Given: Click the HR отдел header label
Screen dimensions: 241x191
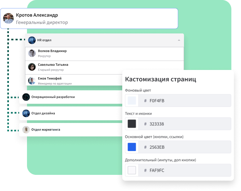Looking at the screenshot, I should point(44,40).
